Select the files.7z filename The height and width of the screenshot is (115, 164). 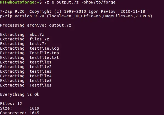pos(39,39)
